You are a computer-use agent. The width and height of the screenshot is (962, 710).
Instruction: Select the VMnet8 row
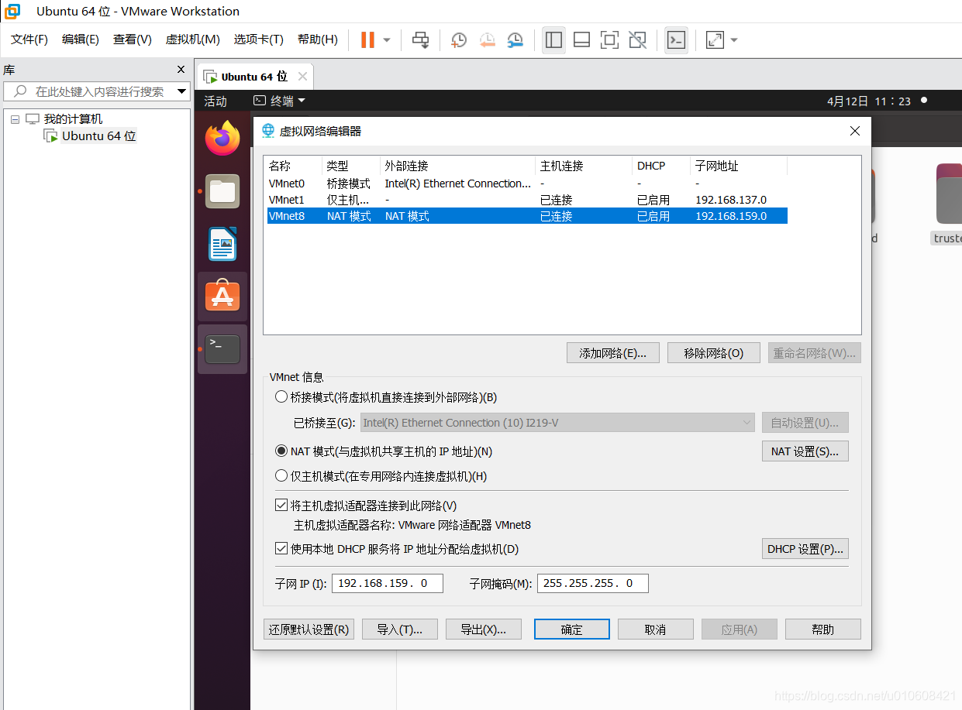click(527, 216)
